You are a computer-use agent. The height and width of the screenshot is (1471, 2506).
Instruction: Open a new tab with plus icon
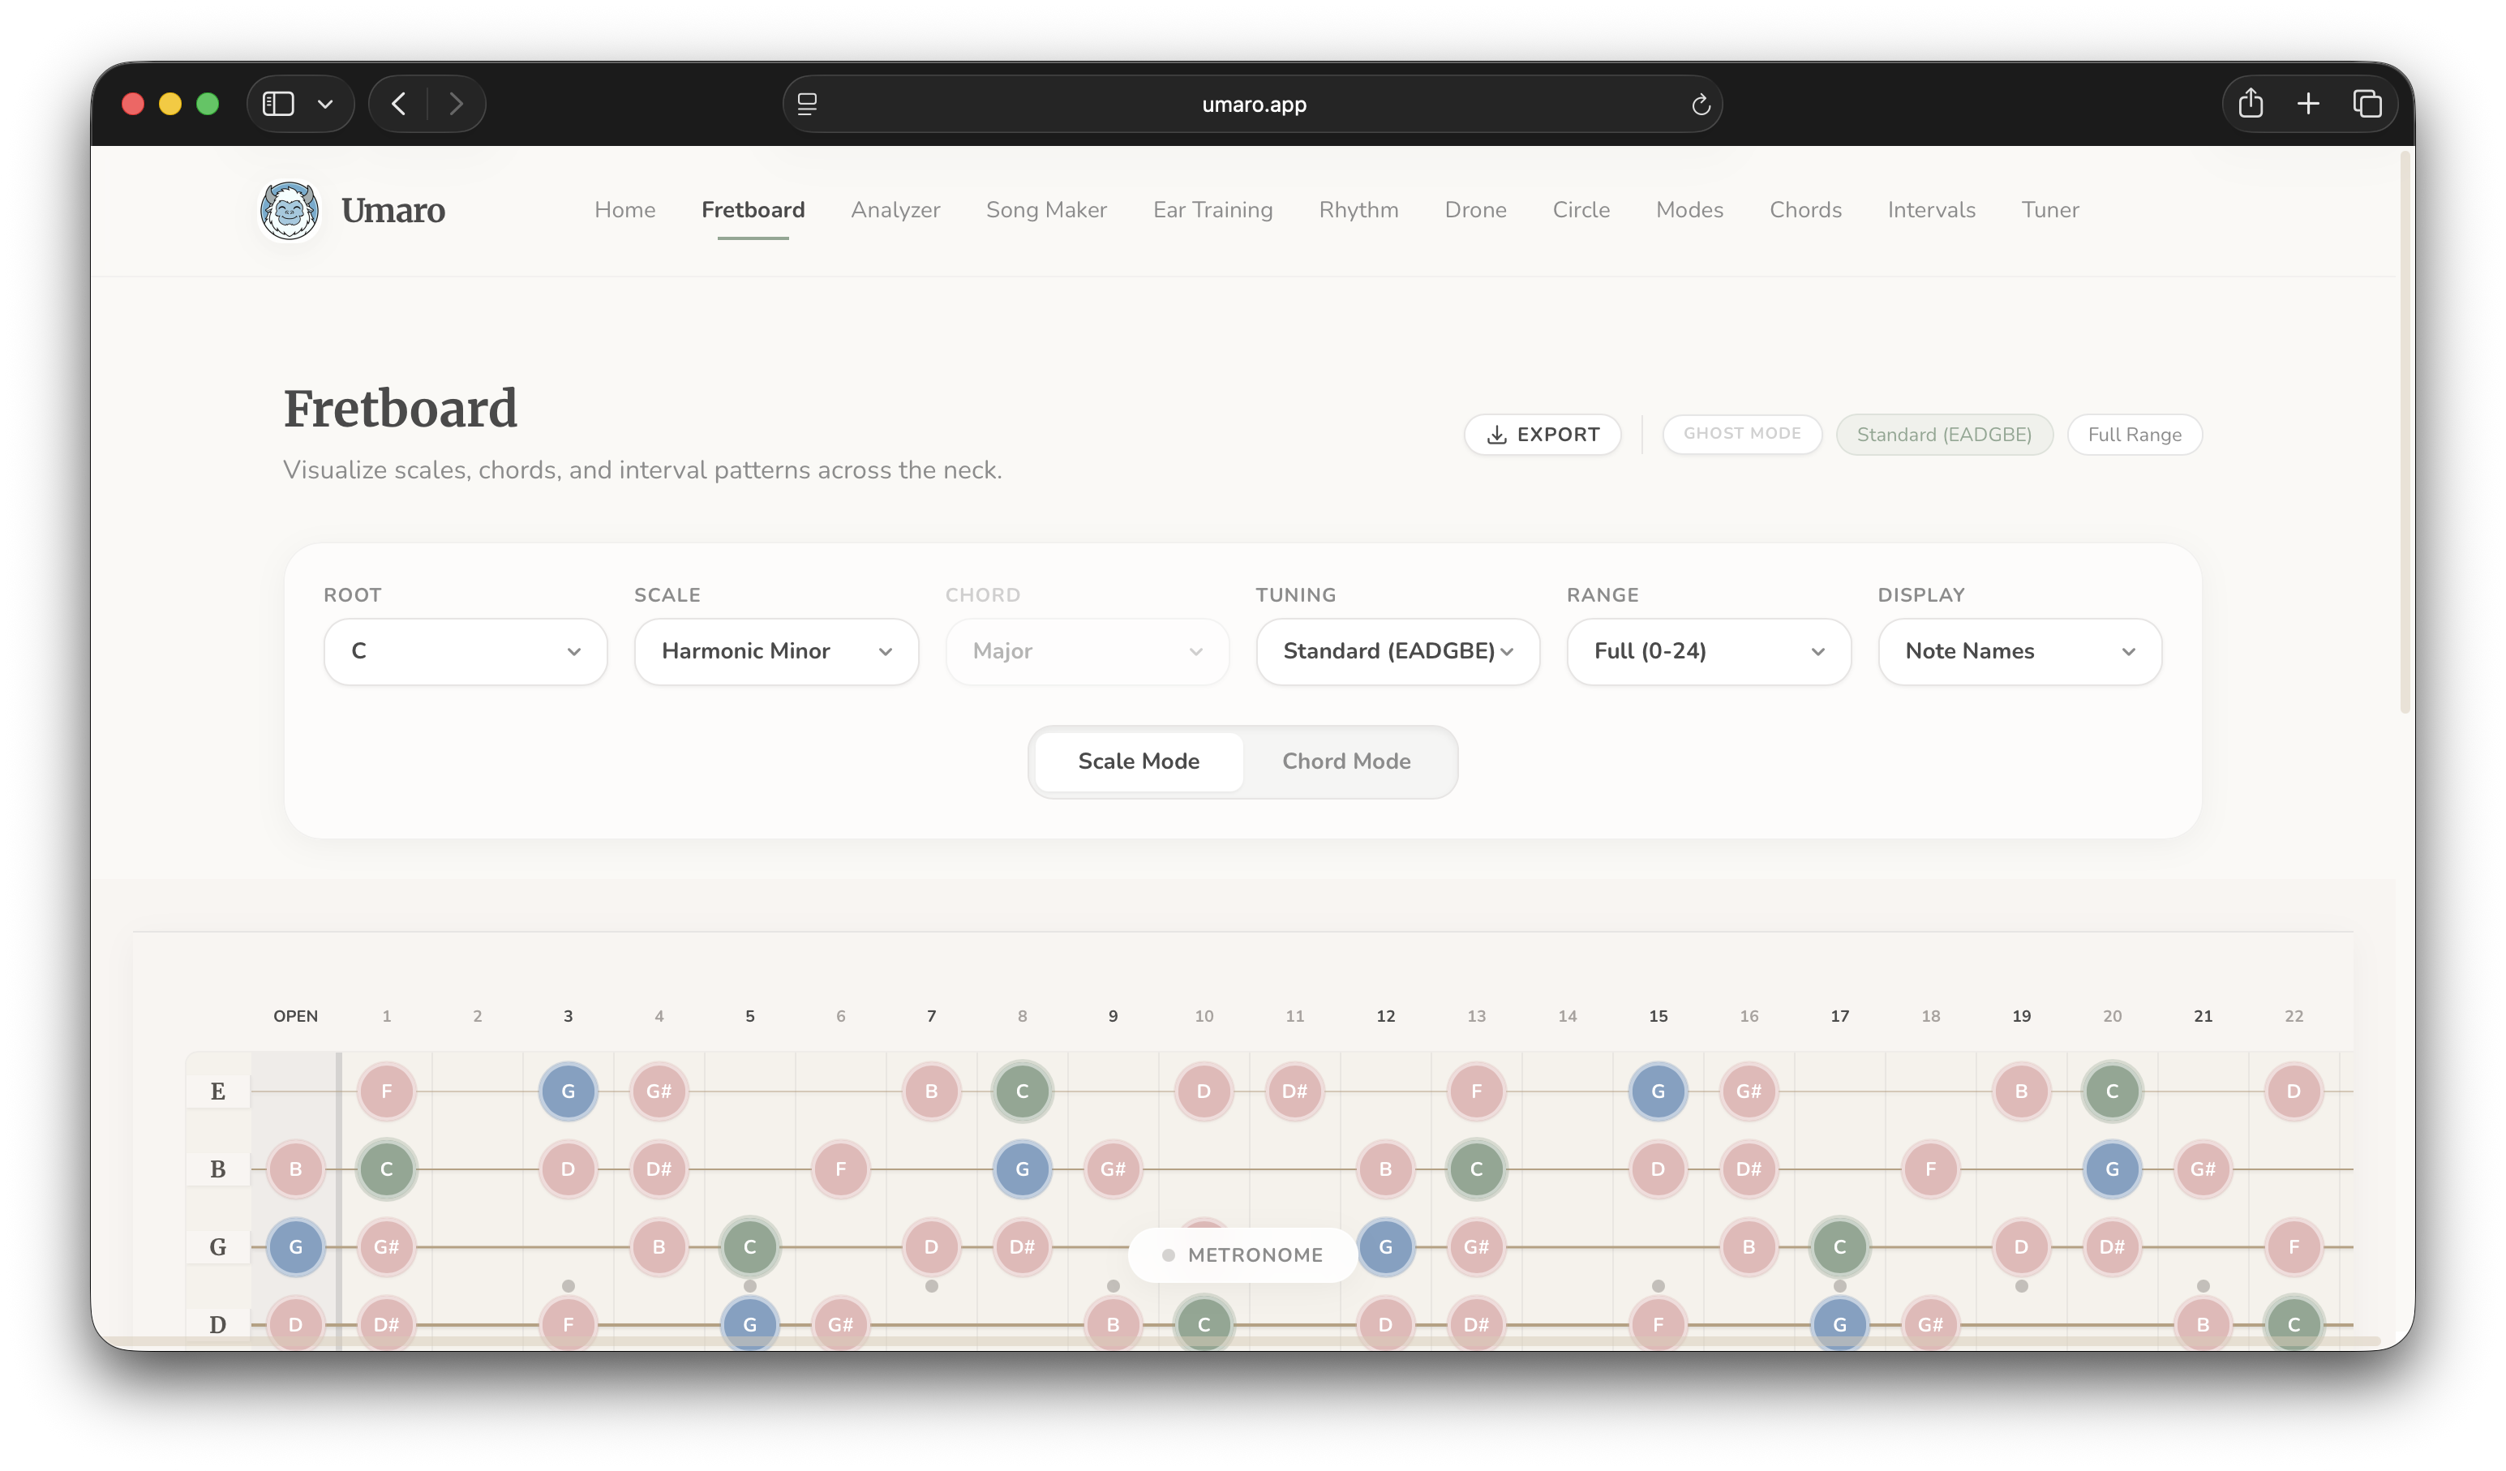2308,104
